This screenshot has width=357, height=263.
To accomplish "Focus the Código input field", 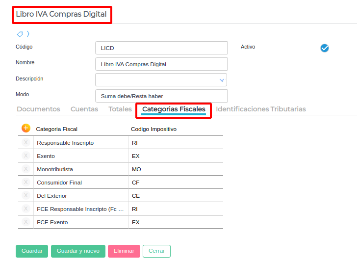I will click(x=161, y=48).
